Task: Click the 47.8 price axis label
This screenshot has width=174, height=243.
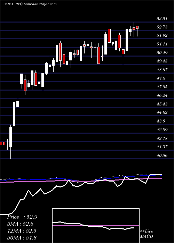Action: (161, 78)
